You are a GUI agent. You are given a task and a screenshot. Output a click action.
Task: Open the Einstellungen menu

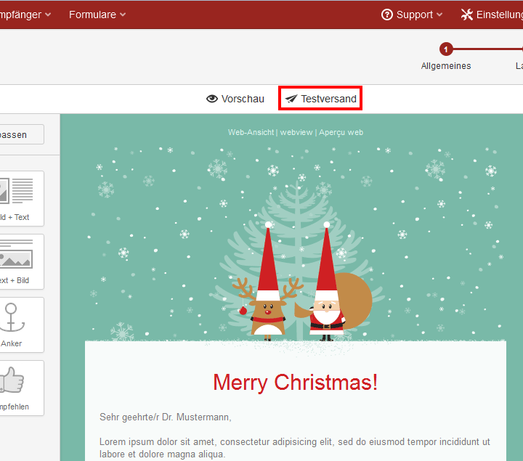pos(492,15)
